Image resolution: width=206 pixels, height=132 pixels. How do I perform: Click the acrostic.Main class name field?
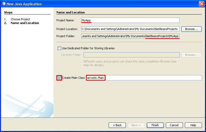pos(144,78)
